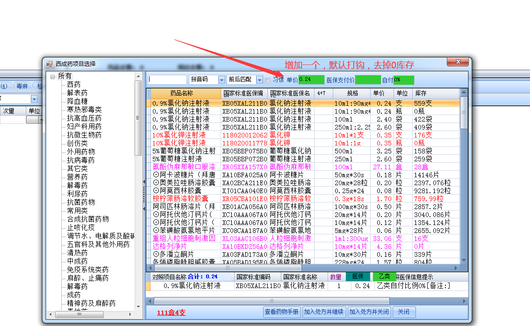This screenshot has width=530, height=326.
Task: Select 西药 in the category tree
Action: point(74,84)
